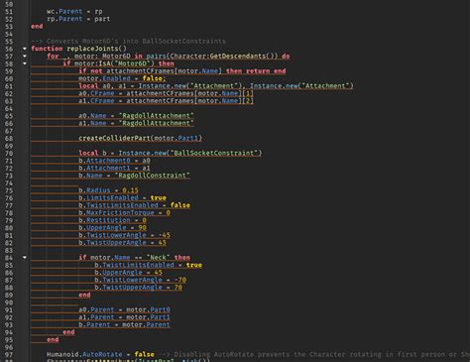The image size is (470, 362).
Task: Click rp.Parent on line 52
Action: (x=64, y=19)
